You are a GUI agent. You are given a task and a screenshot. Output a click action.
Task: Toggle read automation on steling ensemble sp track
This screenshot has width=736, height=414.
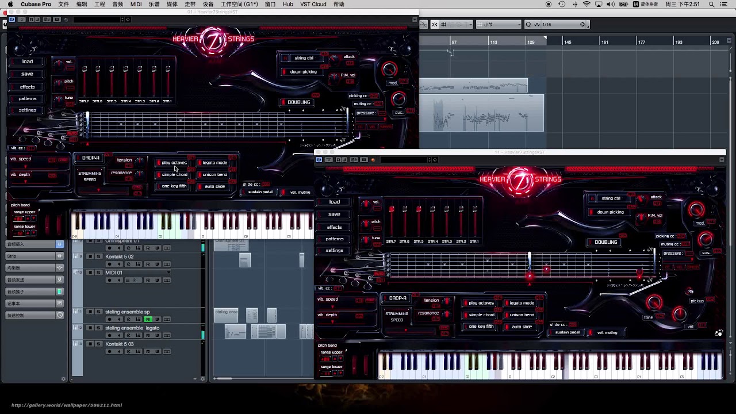(148, 319)
